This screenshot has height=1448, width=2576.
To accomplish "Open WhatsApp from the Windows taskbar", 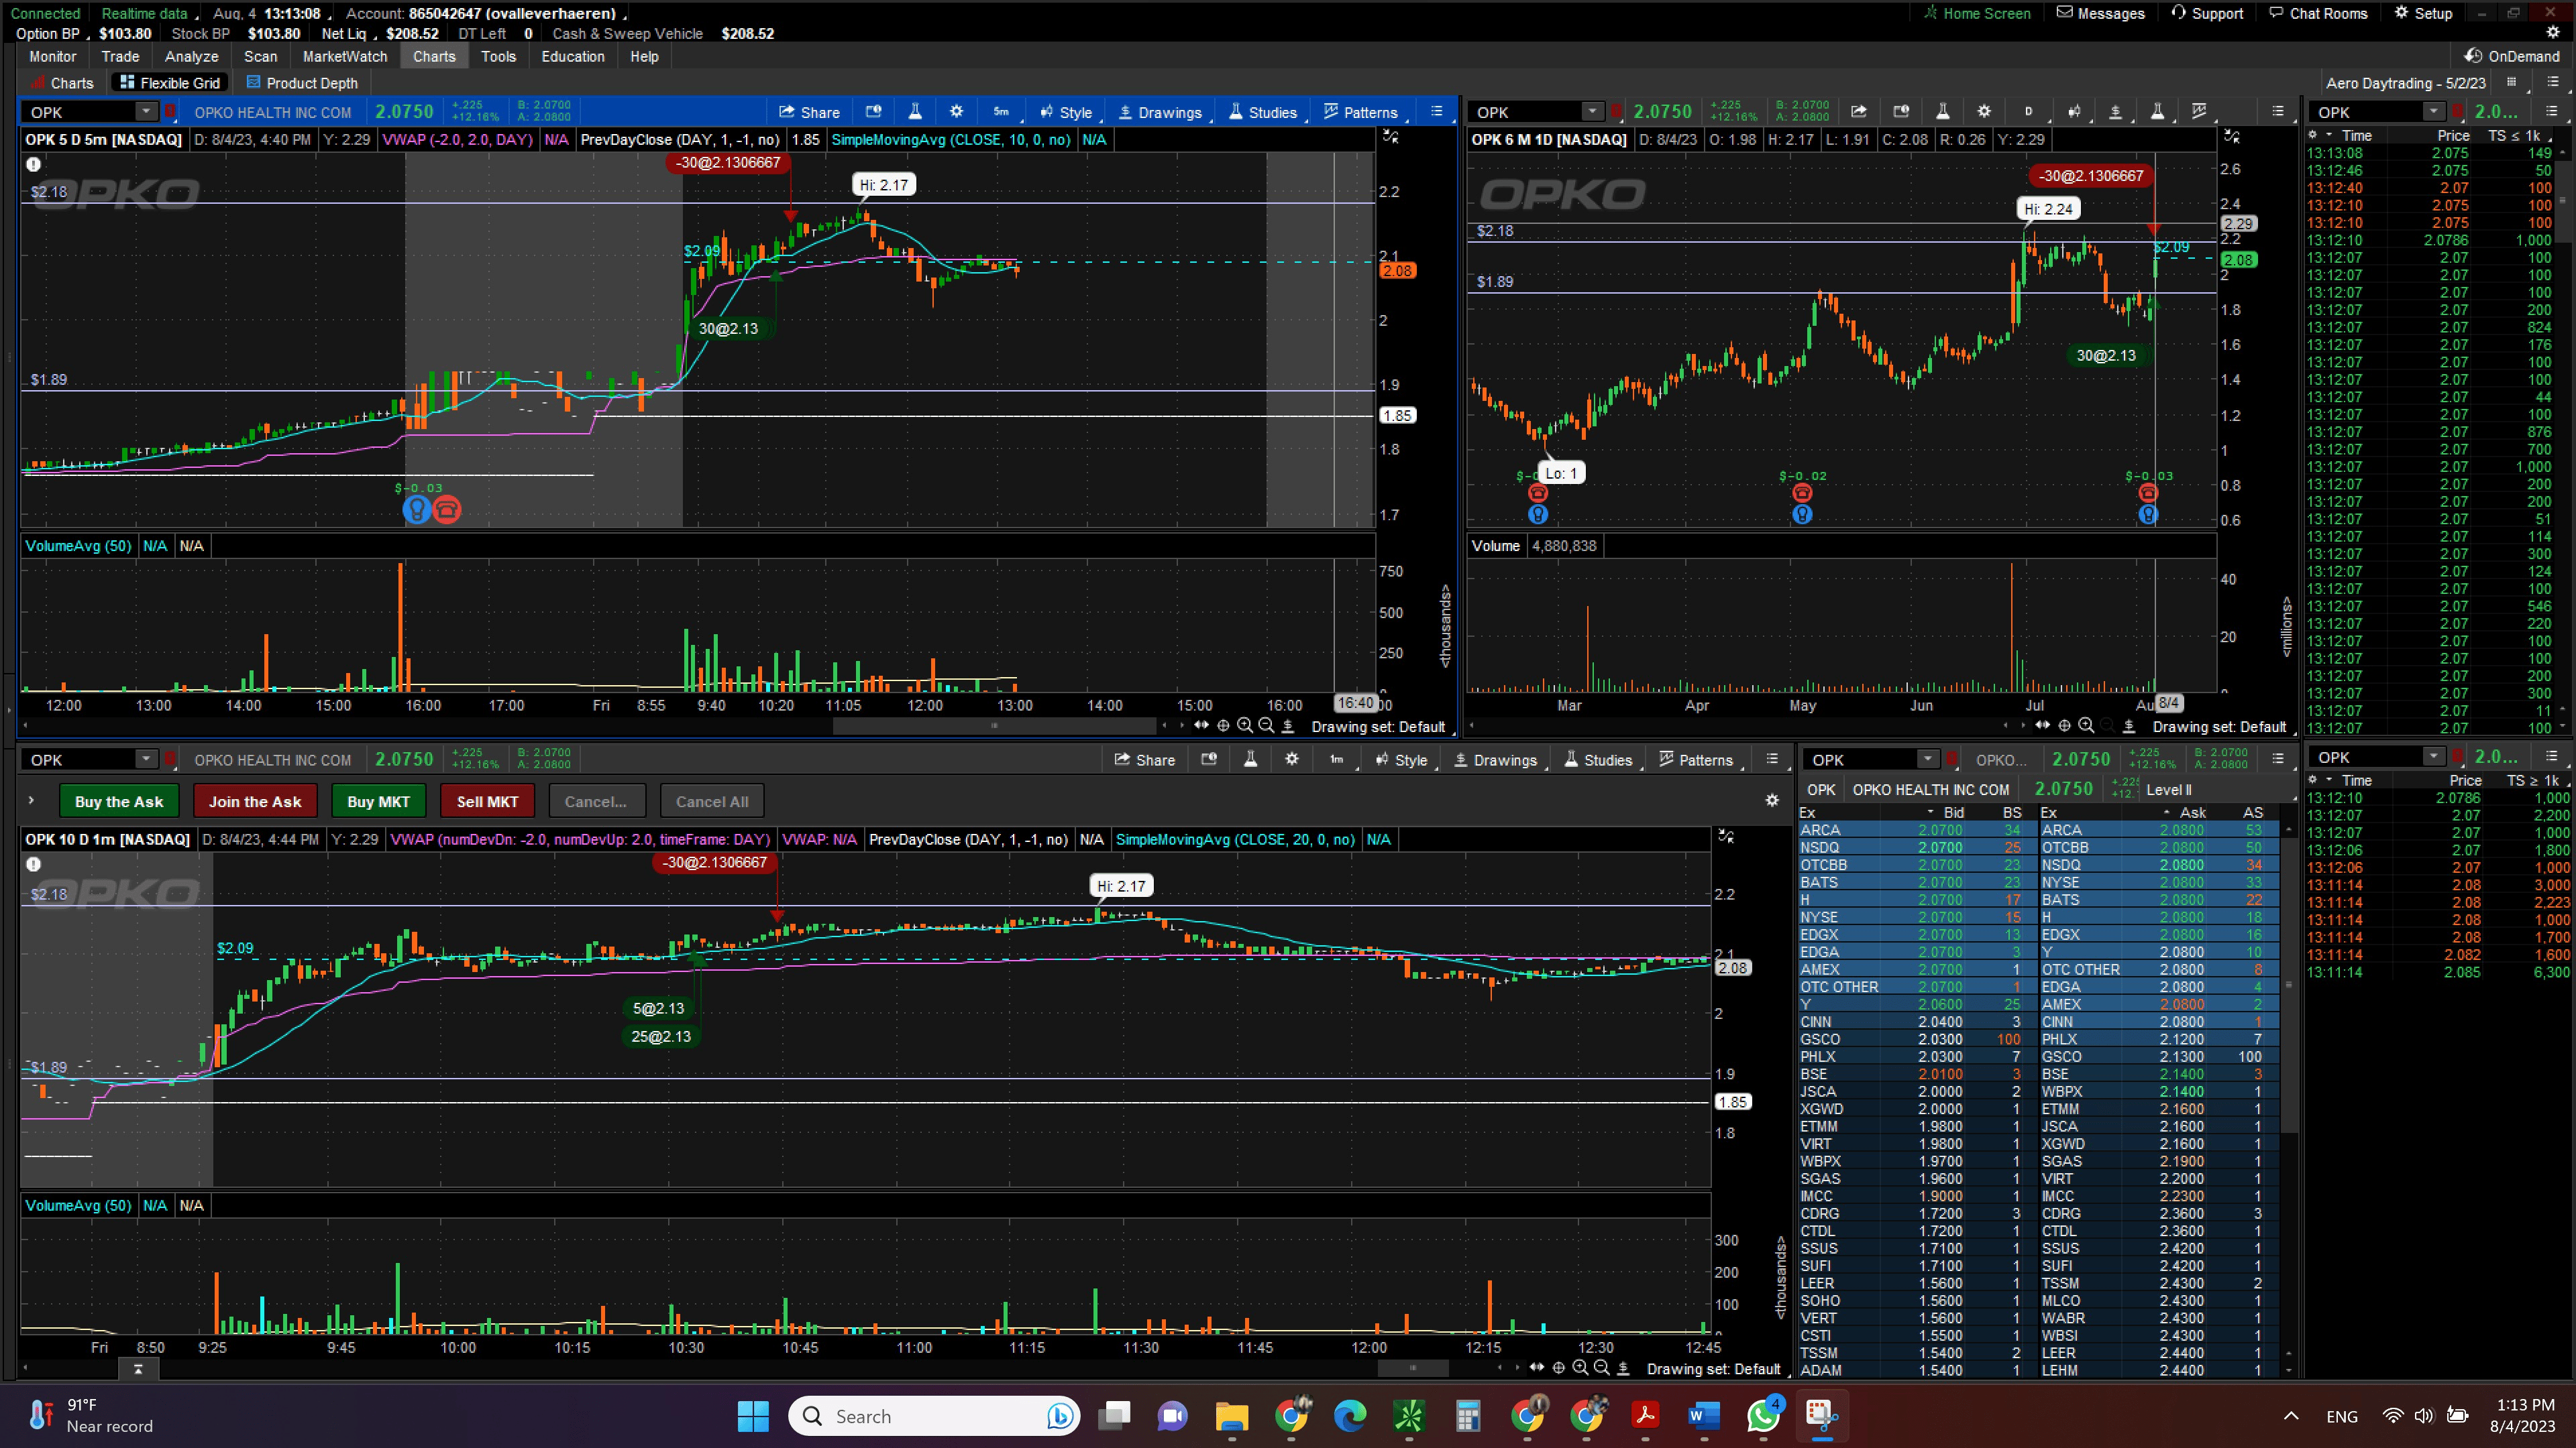I will pos(1763,1416).
